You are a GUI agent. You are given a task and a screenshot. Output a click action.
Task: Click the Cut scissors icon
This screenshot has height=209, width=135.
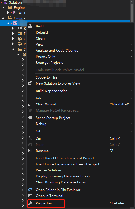pyautogui.click(x=30, y=138)
